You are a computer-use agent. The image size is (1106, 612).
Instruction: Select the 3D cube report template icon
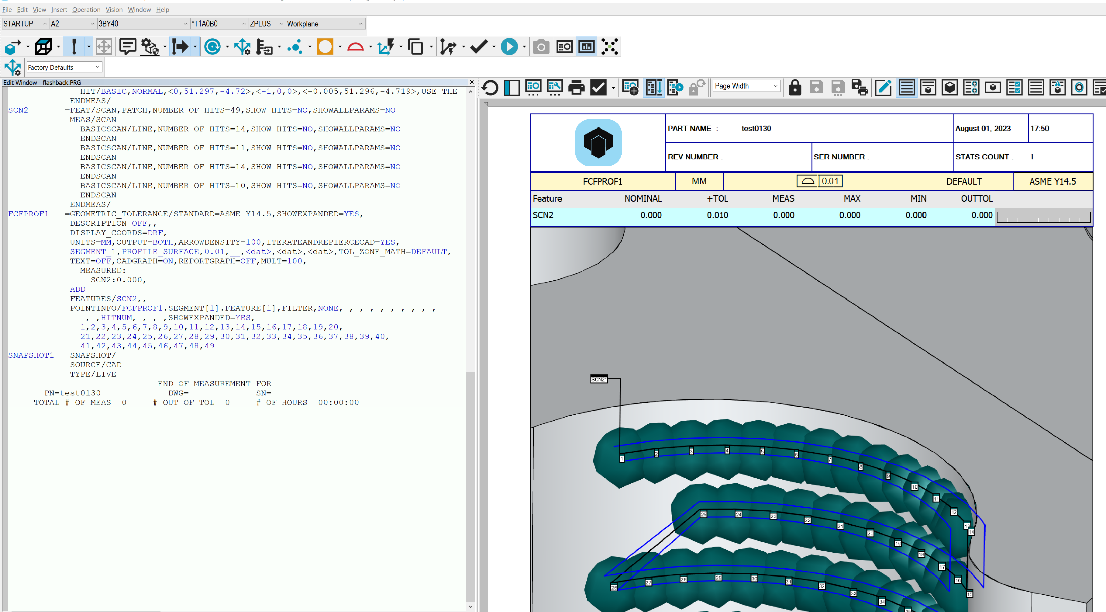[x=949, y=87]
